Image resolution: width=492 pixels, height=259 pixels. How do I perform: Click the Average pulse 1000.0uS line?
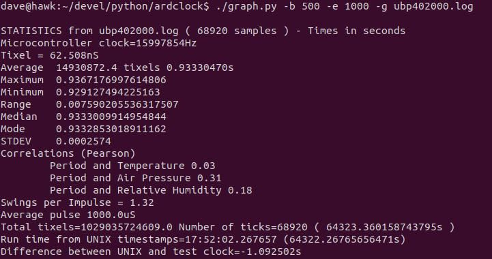point(68,215)
